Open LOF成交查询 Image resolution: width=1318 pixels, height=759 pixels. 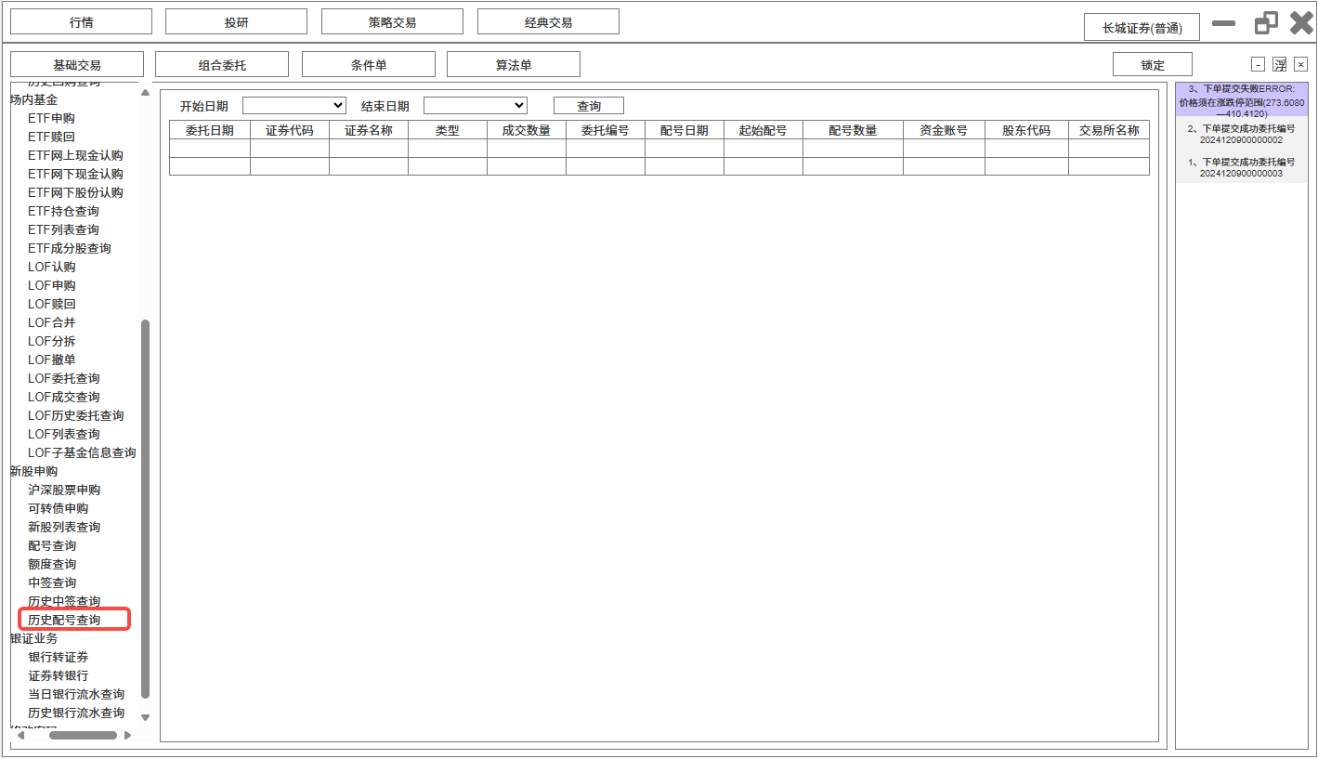64,397
